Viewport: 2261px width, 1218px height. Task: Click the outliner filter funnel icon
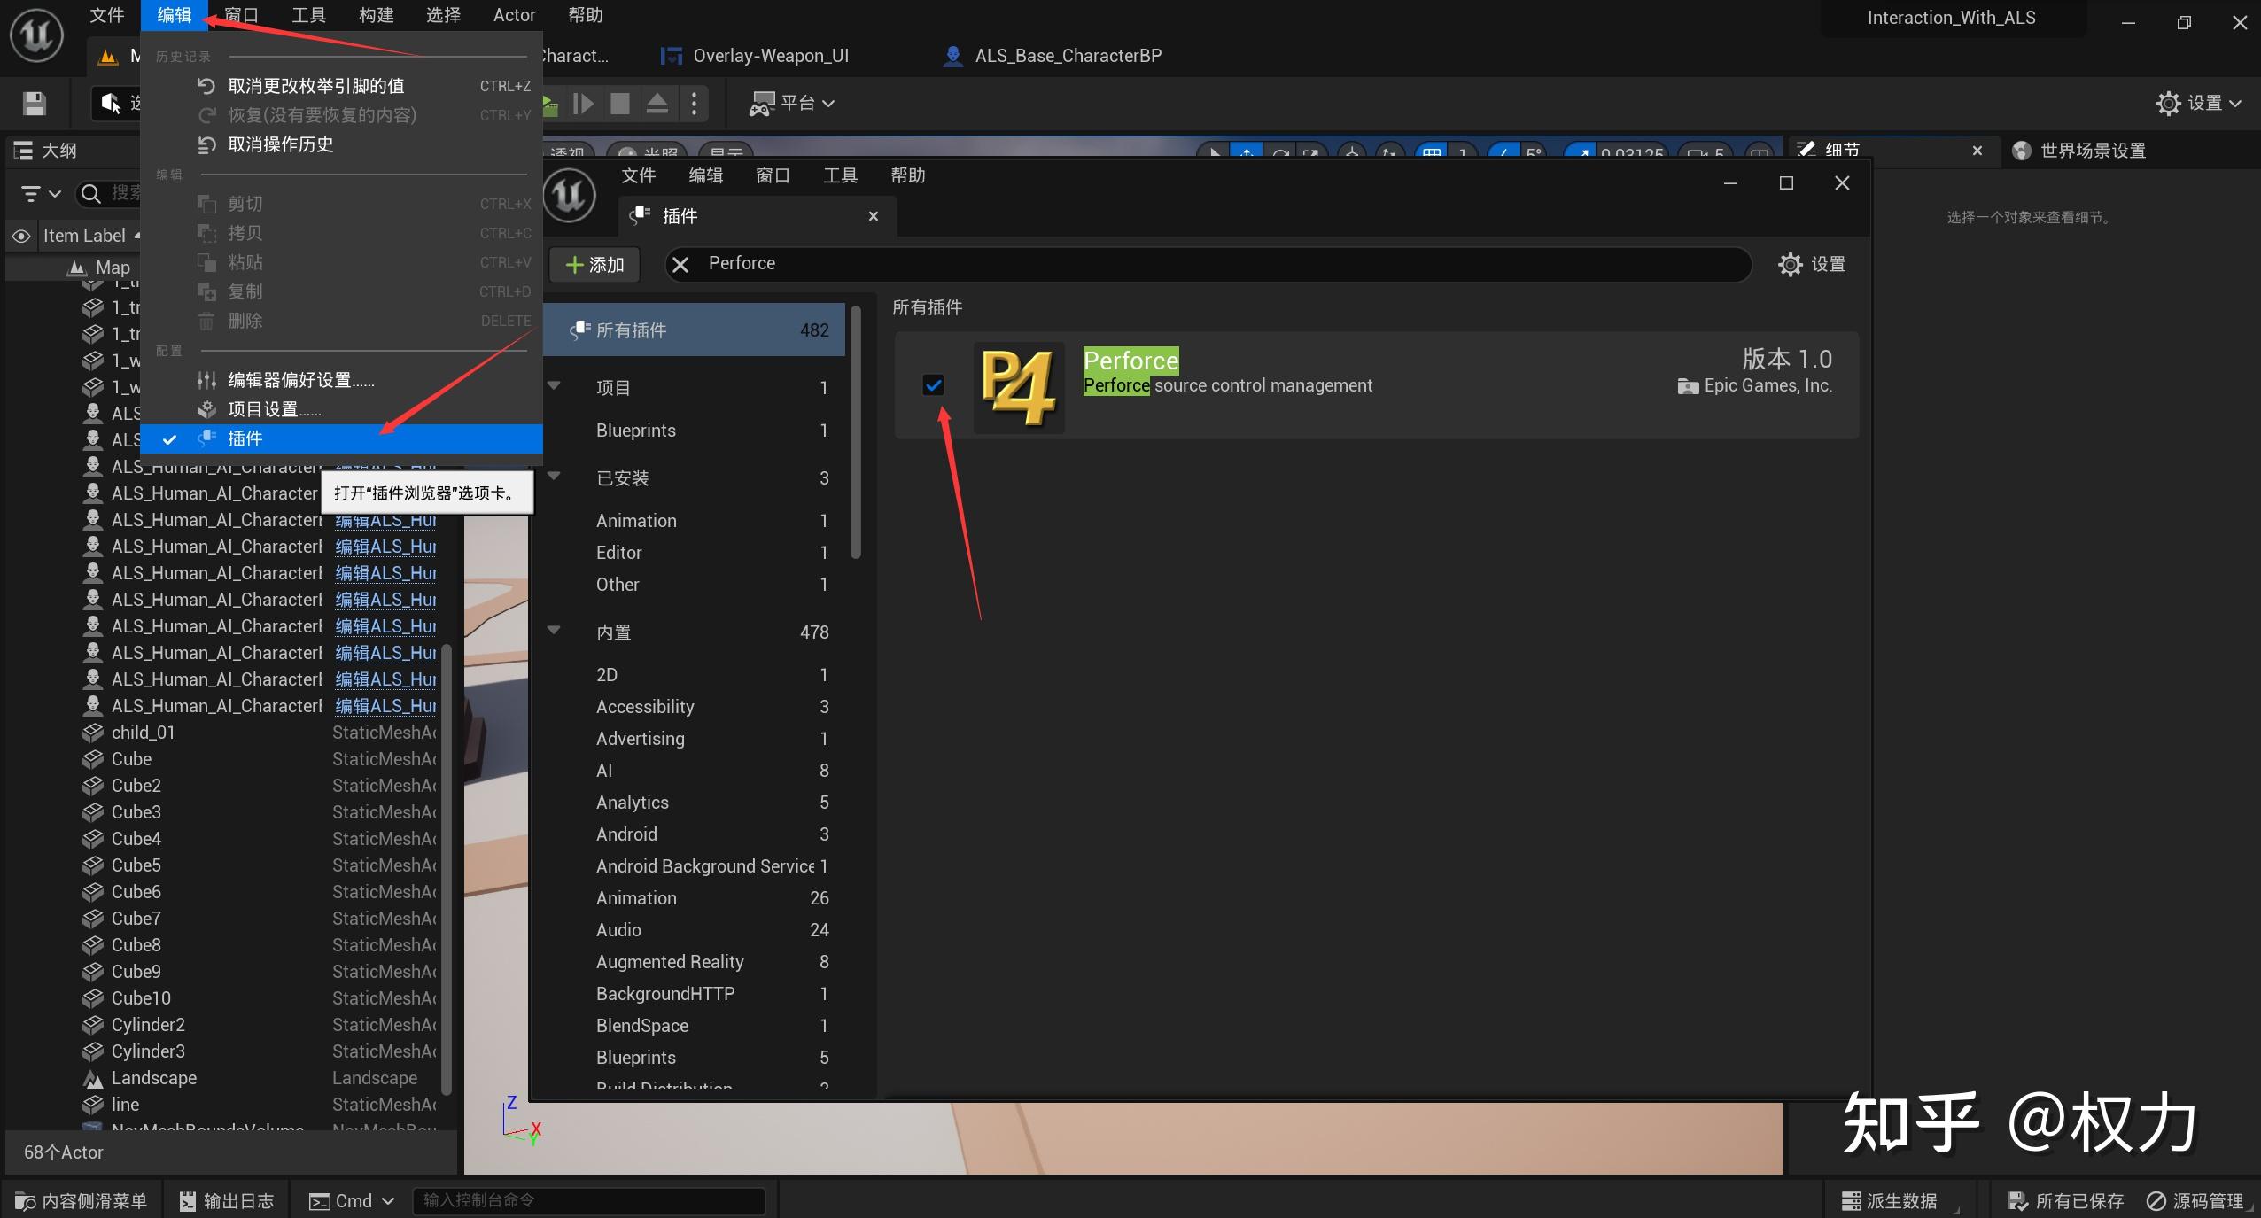32,193
